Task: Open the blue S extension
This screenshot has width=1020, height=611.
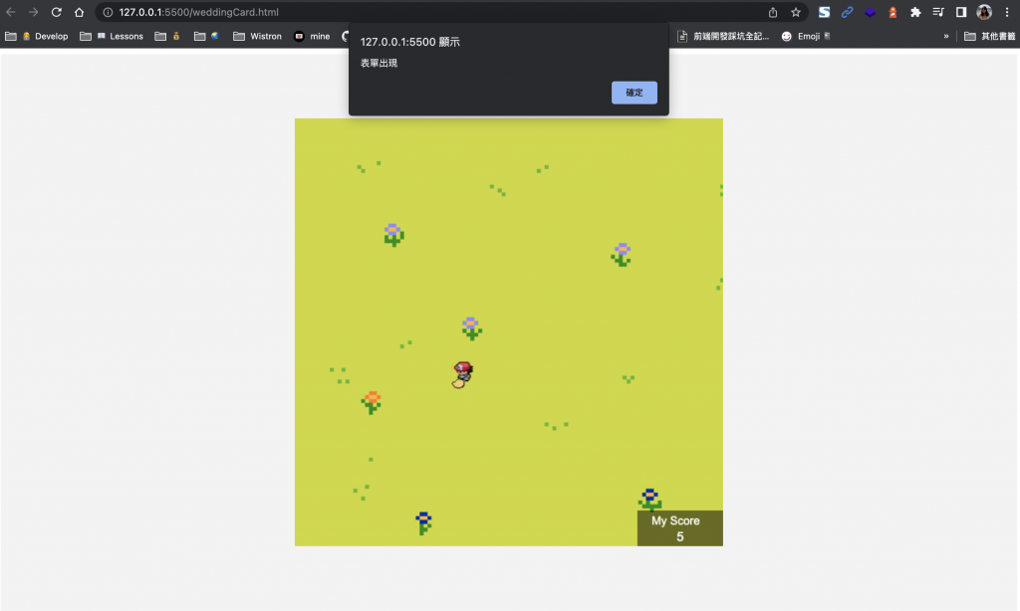Action: click(x=824, y=12)
